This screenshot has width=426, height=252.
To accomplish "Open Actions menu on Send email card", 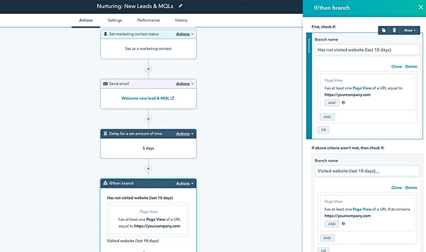I will [185, 84].
